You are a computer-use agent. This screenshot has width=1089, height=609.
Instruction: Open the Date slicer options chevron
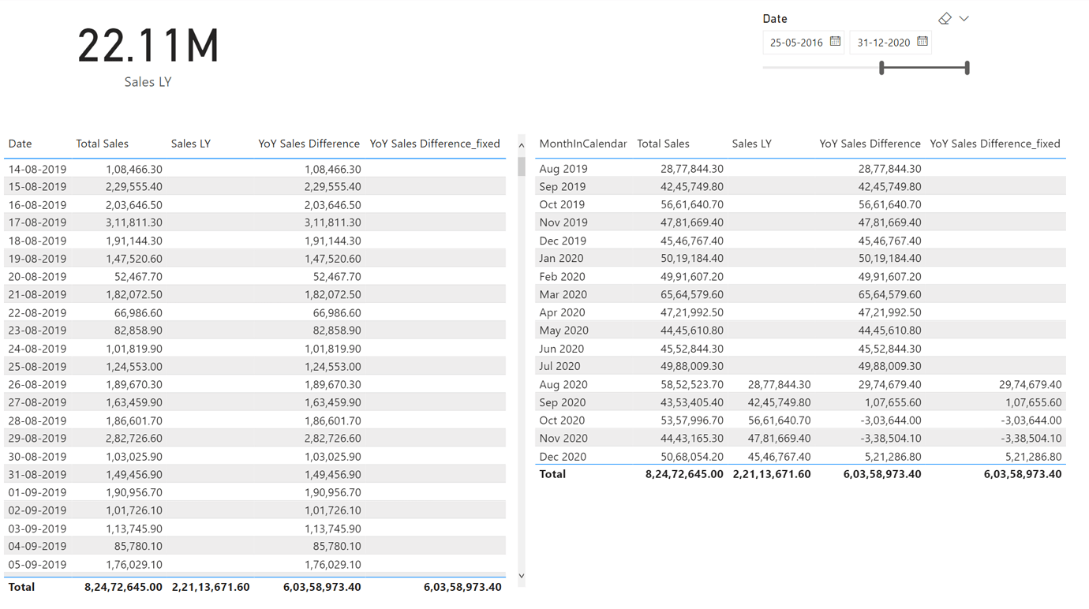(x=964, y=17)
